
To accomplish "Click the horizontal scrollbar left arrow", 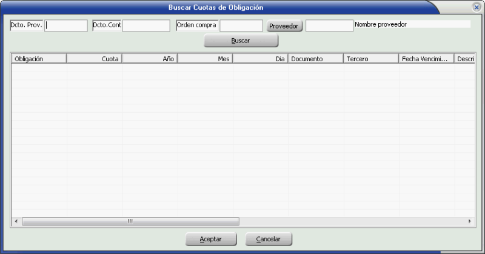I will click(x=16, y=222).
